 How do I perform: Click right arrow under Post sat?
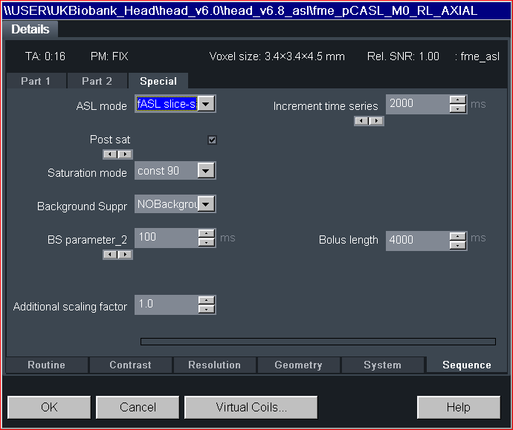pos(125,154)
